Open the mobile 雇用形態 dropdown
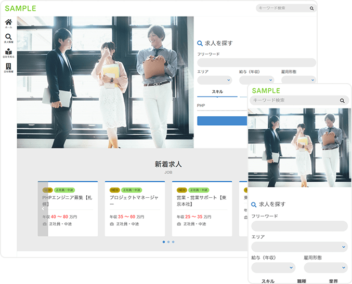The image size is (352, 284). 325,267
